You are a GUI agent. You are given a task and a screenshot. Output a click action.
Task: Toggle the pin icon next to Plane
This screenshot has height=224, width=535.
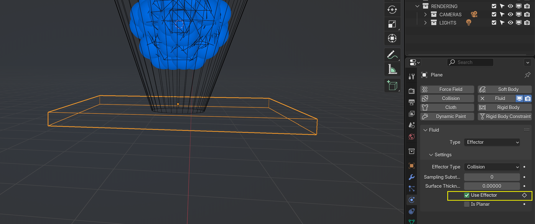[x=527, y=75]
